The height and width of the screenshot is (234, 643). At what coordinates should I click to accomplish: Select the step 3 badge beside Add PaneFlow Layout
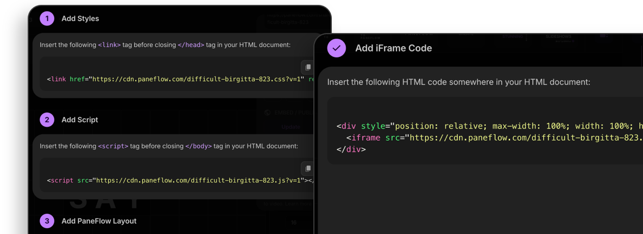[47, 221]
